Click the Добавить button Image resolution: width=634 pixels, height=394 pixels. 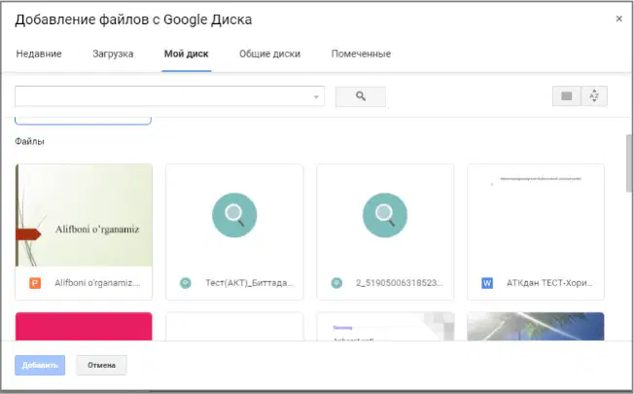[x=40, y=365]
